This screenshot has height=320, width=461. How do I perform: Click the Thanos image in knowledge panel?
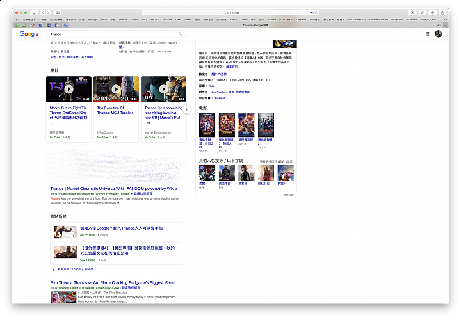(285, 44)
